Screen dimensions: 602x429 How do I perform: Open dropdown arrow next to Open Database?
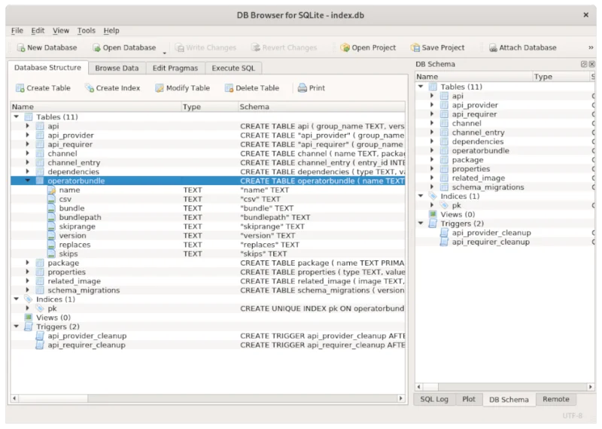coord(164,53)
